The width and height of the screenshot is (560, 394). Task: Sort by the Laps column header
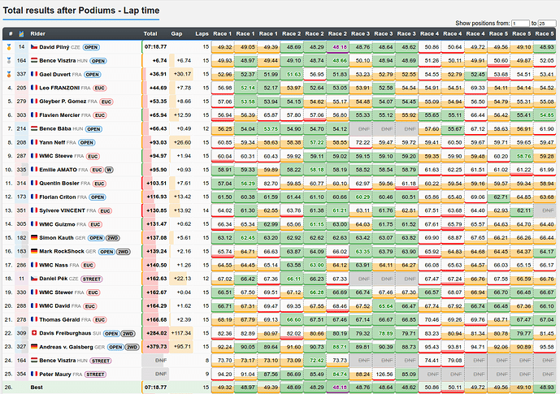pyautogui.click(x=202, y=33)
